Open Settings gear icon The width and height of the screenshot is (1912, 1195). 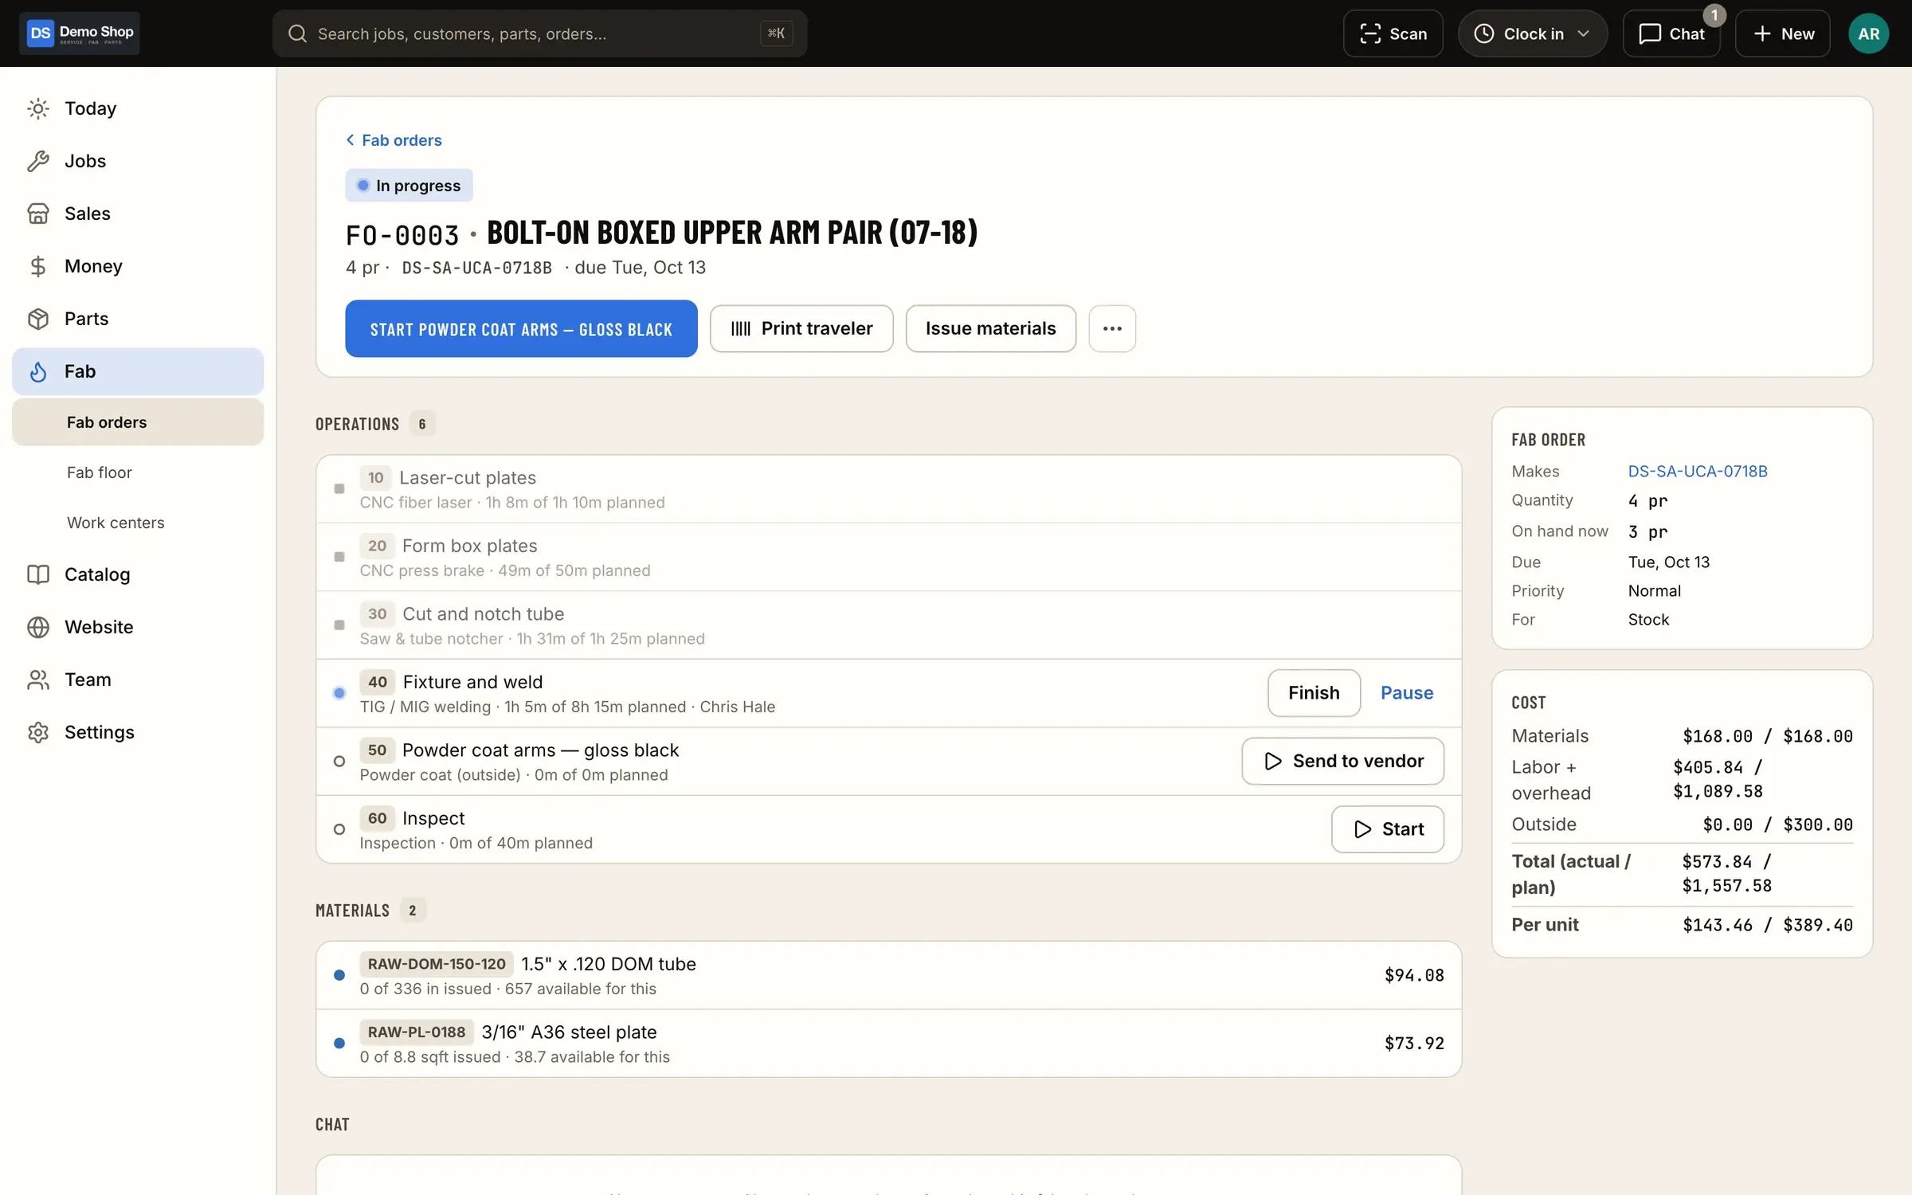38,732
